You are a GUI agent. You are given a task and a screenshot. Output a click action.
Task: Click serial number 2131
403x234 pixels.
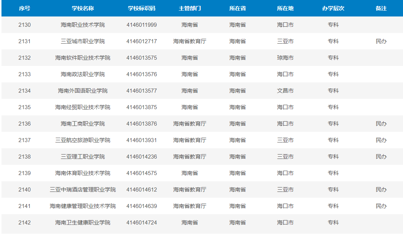tap(25, 41)
